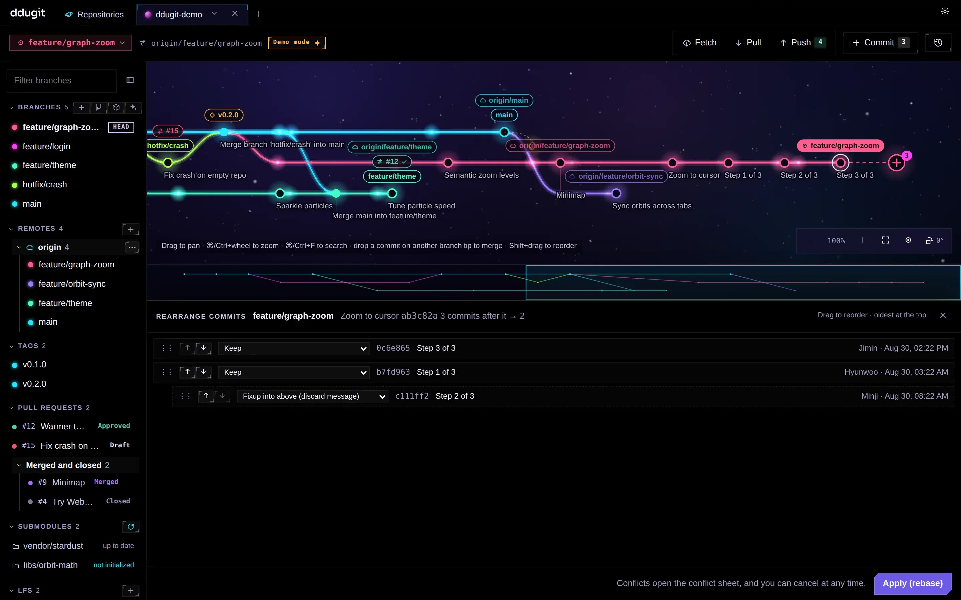Add a remote with the REMOTES plus icon

131,229
